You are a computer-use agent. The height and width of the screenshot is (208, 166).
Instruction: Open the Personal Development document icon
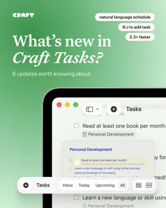84,135
